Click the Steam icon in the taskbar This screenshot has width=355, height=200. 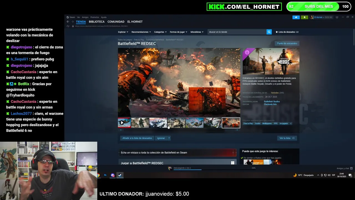point(120,175)
